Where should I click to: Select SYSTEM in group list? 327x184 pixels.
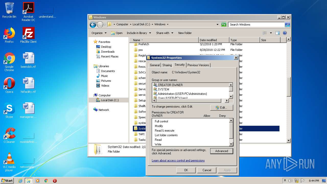point(190,89)
